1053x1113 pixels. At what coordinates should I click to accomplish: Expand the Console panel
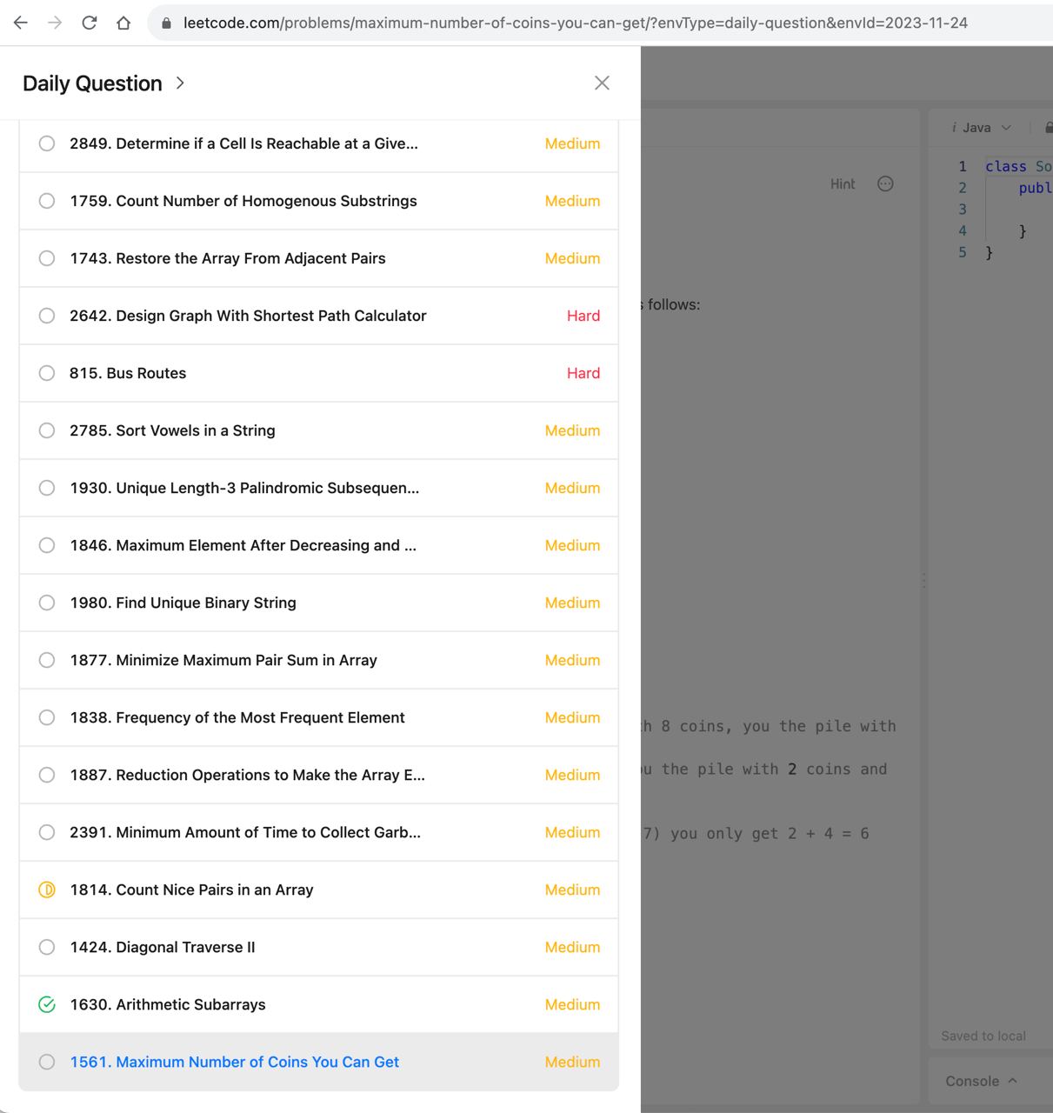(981, 1081)
